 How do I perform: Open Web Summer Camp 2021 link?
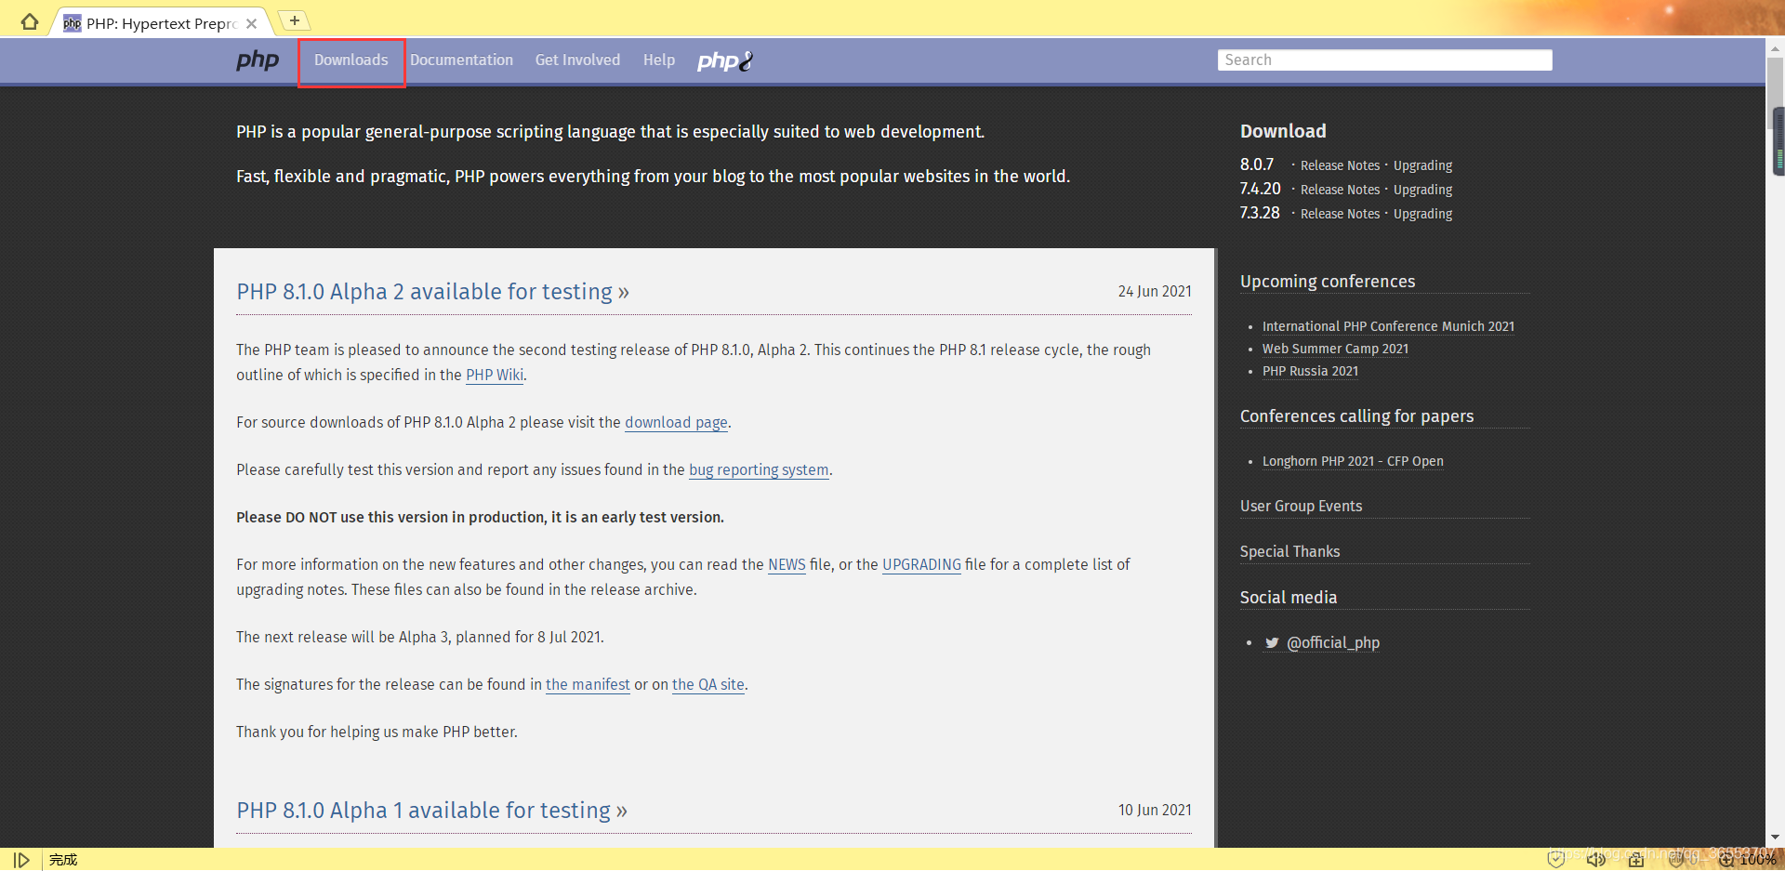pos(1335,349)
